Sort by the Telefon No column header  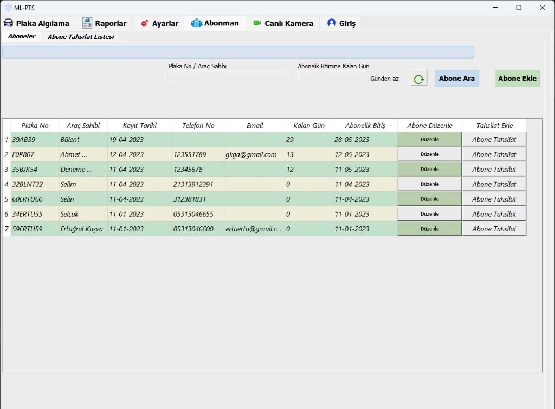[198, 125]
